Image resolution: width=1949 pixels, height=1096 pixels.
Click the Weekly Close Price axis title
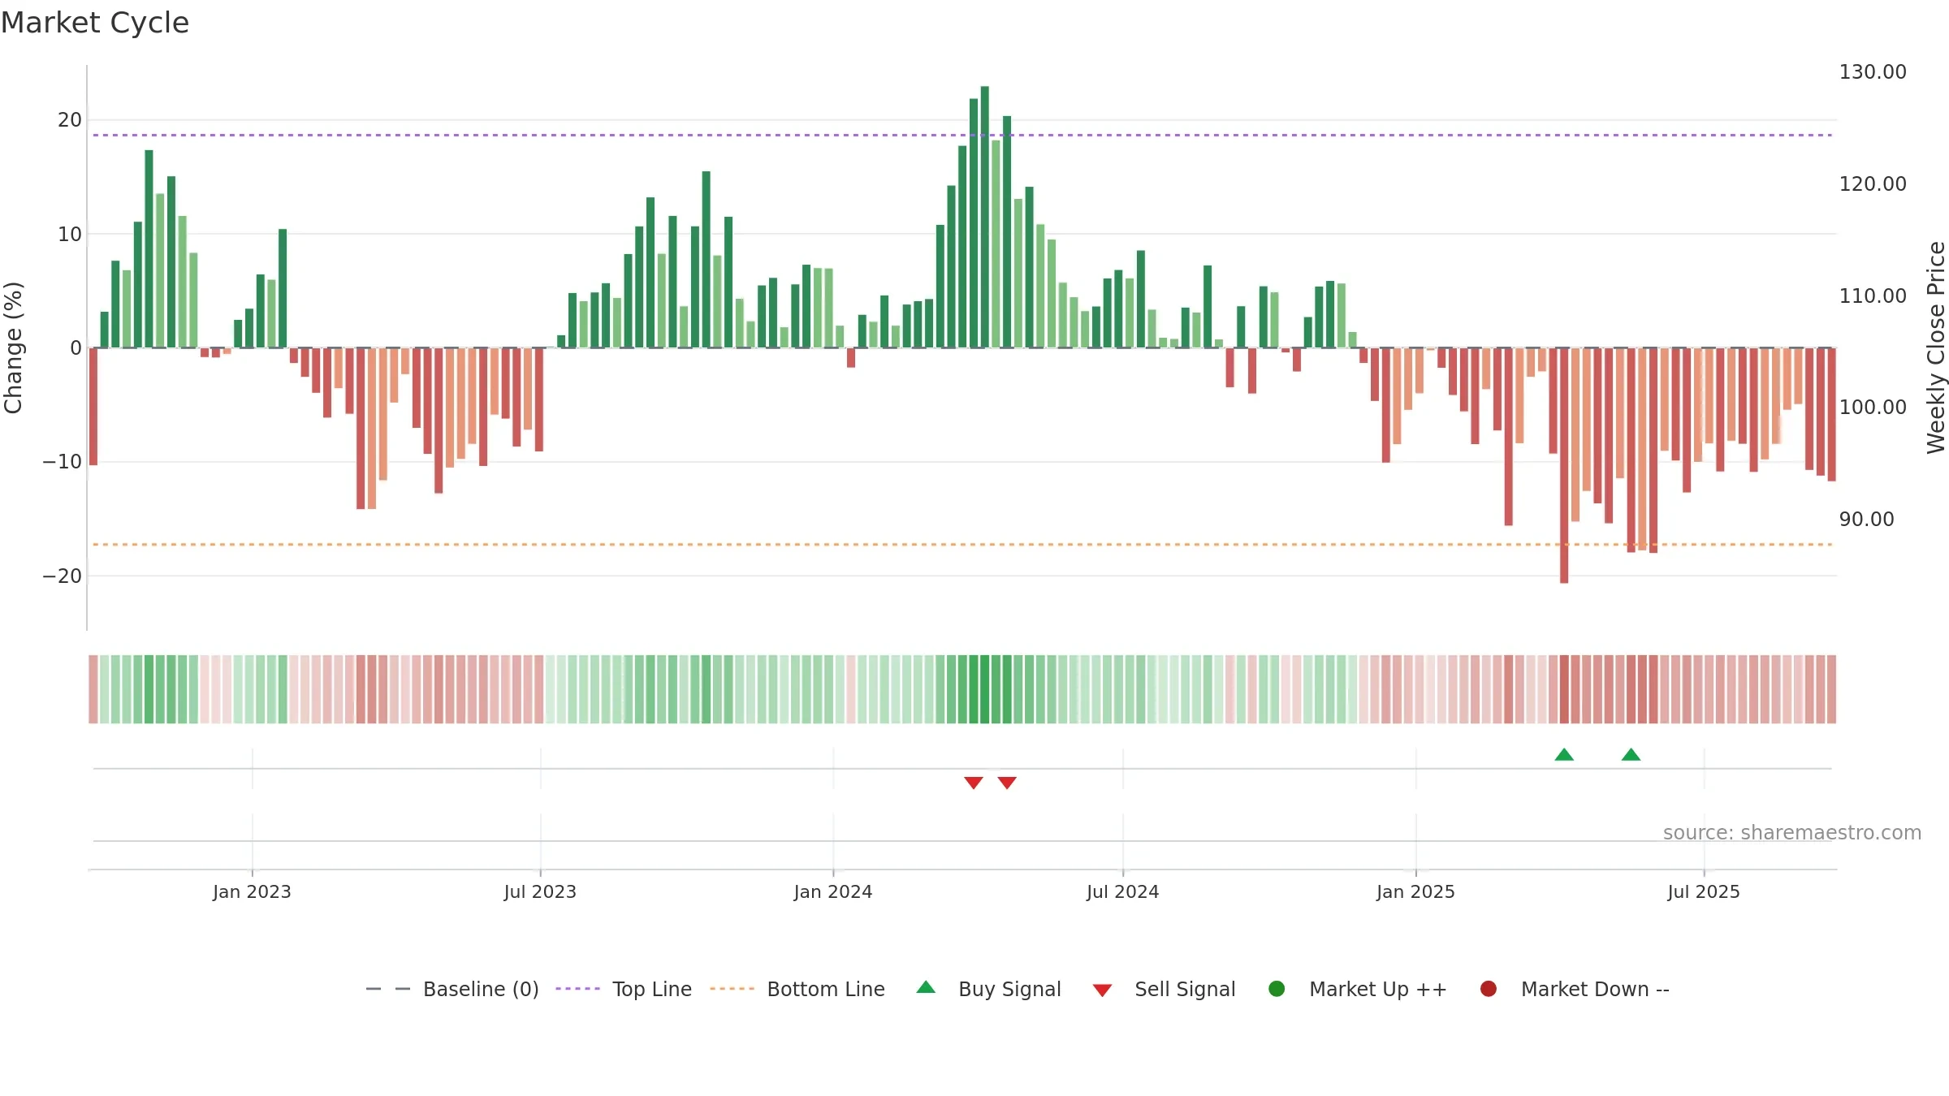tap(1936, 347)
